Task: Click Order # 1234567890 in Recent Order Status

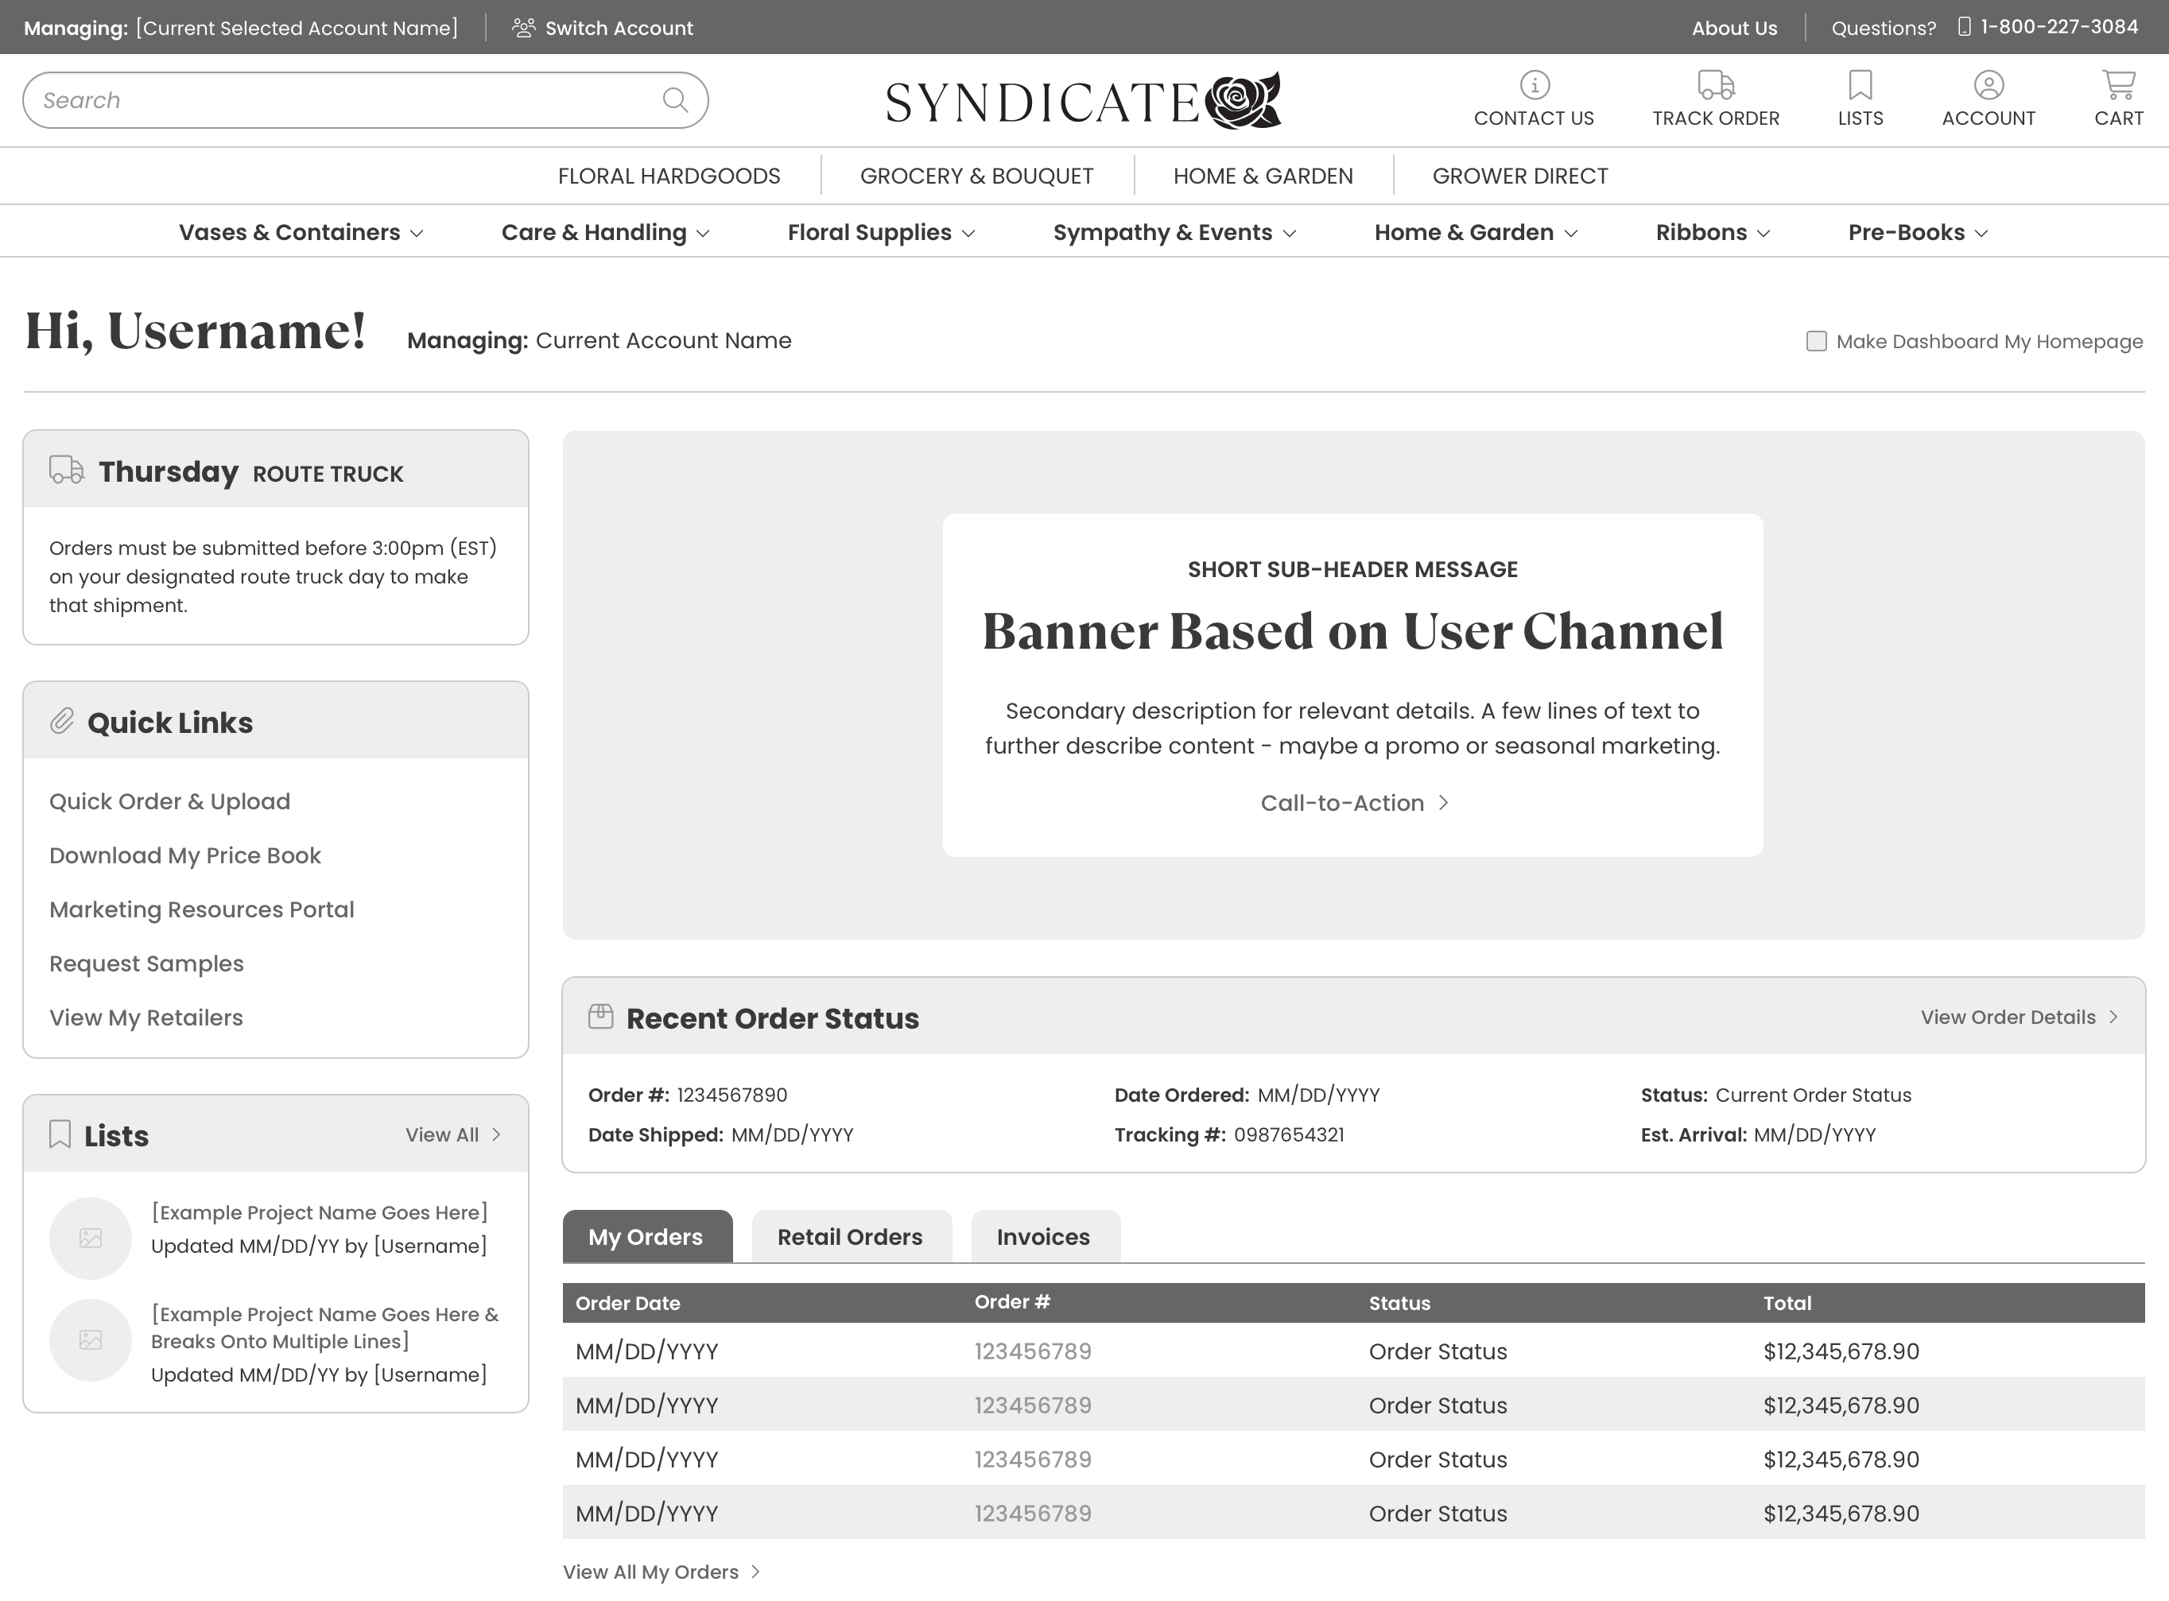Action: [x=731, y=1095]
